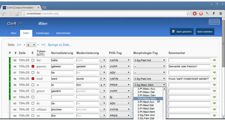Open a new browser tab
This screenshot has height=120, width=225.
coord(44,7)
